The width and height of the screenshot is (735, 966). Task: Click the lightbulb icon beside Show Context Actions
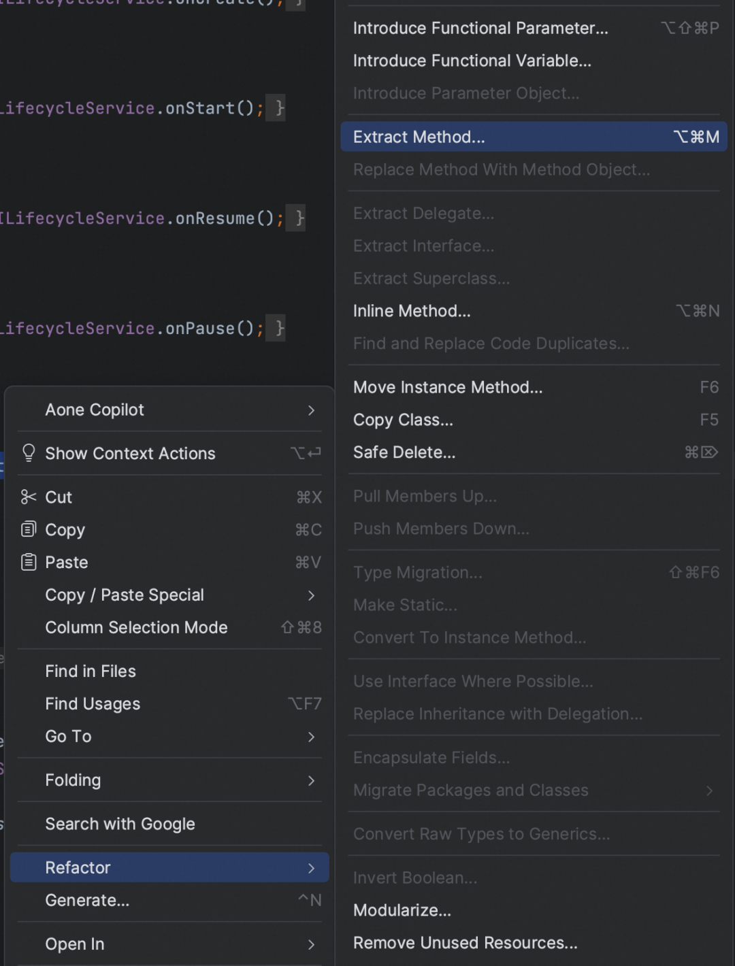coord(29,453)
